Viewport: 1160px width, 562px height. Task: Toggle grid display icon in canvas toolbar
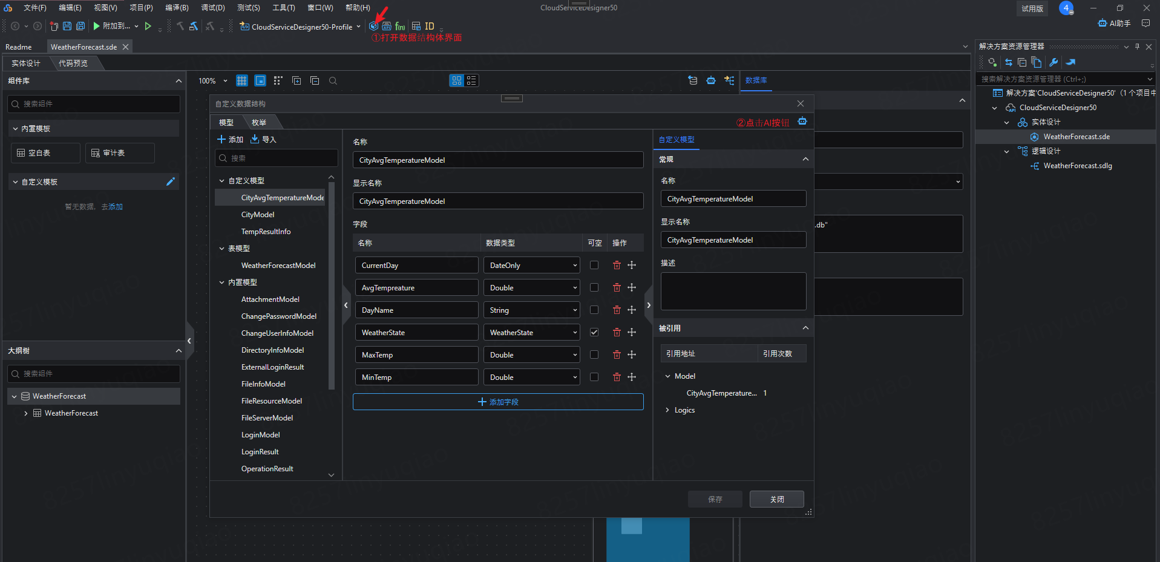[x=241, y=80]
